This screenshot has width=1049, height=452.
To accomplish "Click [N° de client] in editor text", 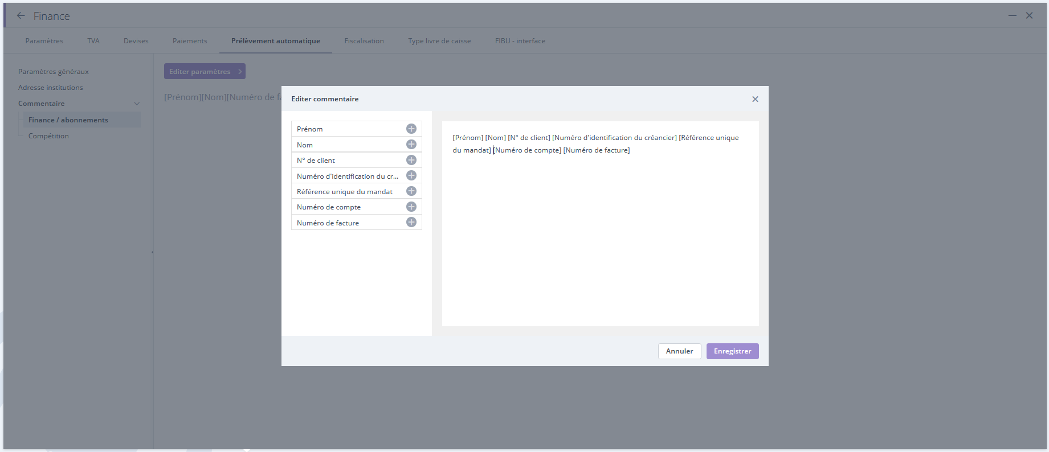I will click(x=529, y=138).
